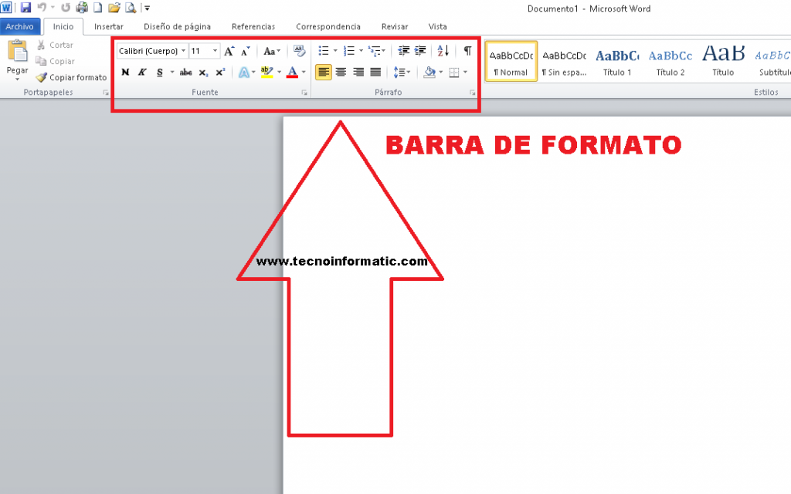
Task: Apply yellow text highlight color
Action: point(266,72)
